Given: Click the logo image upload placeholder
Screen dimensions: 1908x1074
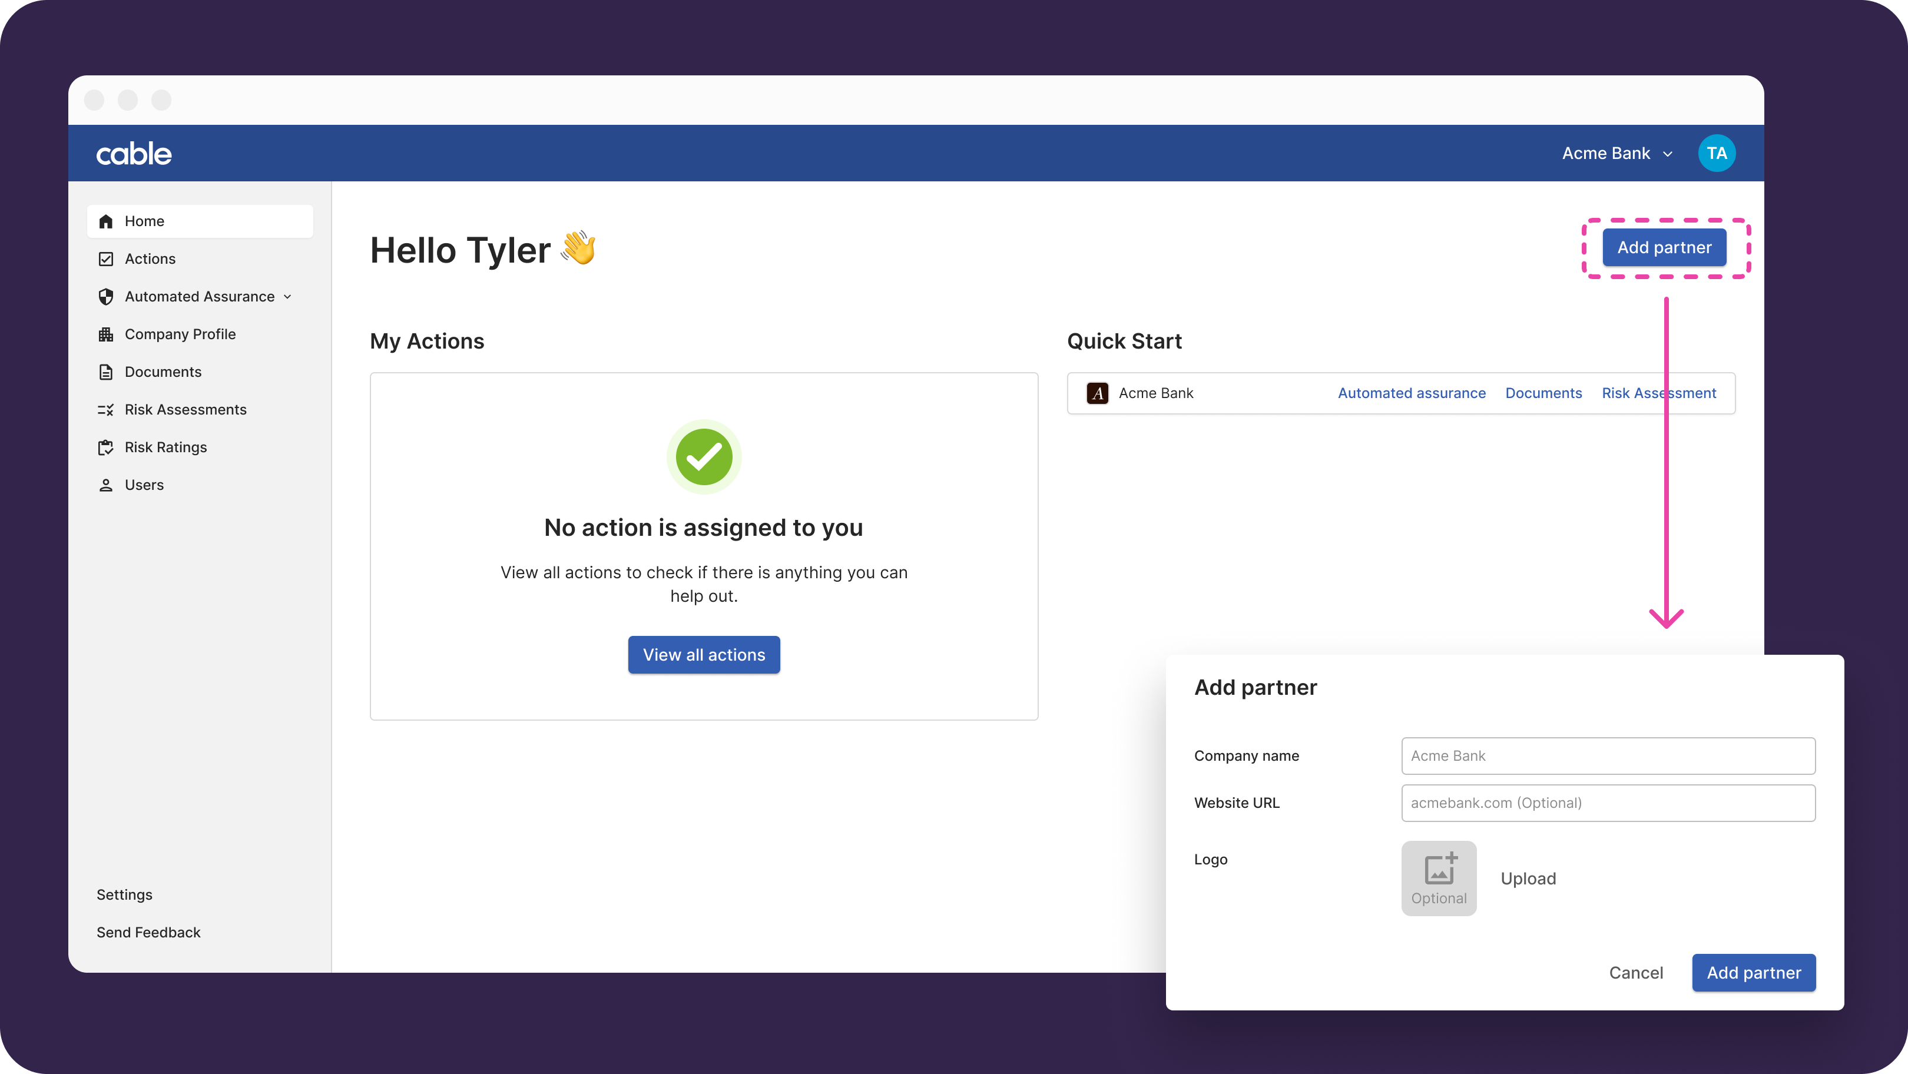Looking at the screenshot, I should point(1439,879).
